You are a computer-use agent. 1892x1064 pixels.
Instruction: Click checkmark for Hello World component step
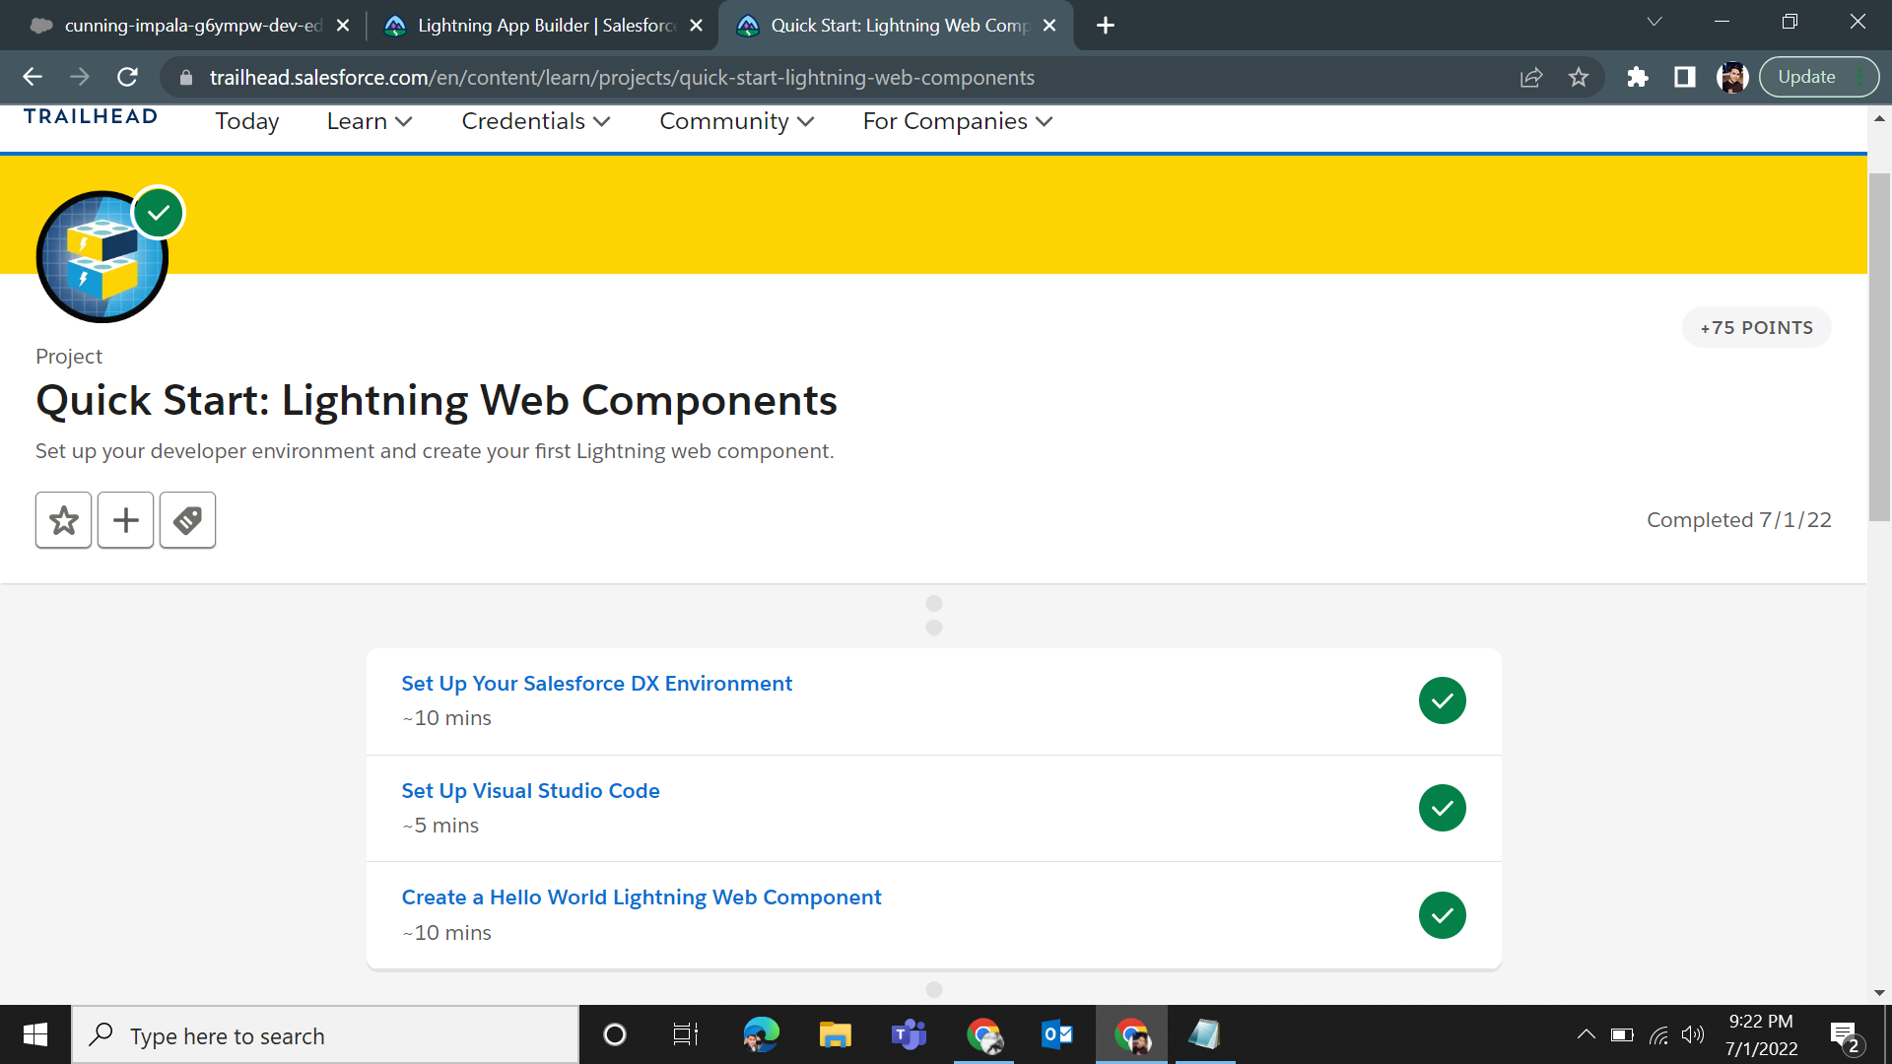[x=1443, y=915]
